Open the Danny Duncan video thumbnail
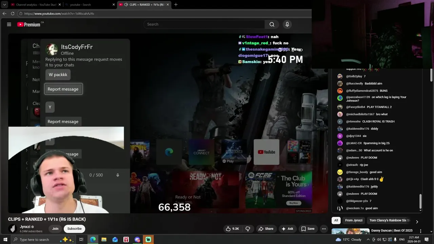This screenshot has width=434, height=244. pos(350,231)
